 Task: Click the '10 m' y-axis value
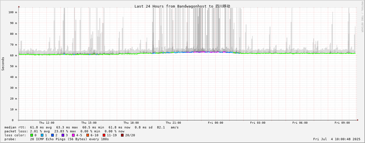click(14, 109)
